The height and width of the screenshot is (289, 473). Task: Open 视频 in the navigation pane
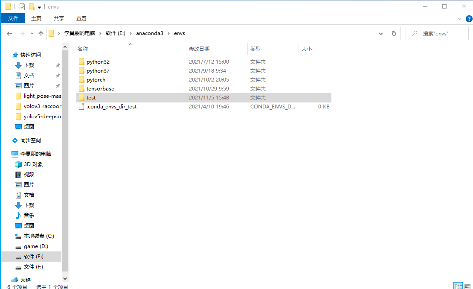(x=29, y=175)
